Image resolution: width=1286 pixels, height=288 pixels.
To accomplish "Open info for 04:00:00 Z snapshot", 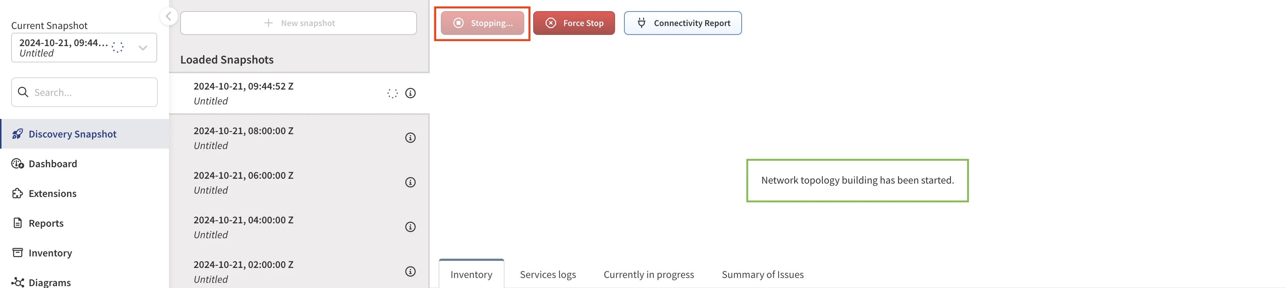I will [x=410, y=227].
